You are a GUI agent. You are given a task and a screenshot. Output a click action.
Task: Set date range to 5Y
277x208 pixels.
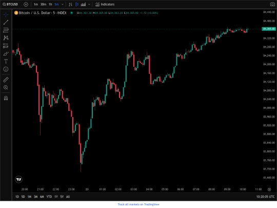pos(62,197)
